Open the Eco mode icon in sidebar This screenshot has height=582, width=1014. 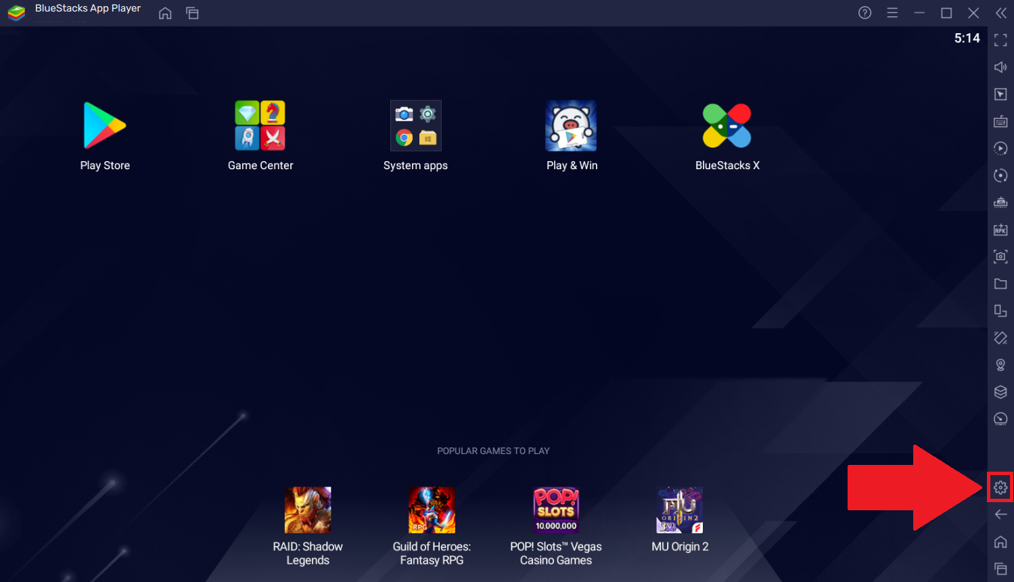coord(1000,202)
